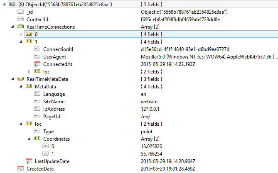Click the string icon beside UserAgent
The width and height of the screenshot is (278, 173).
coord(37,56)
